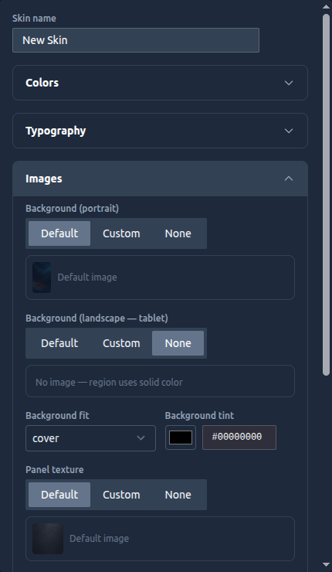Viewport: 332px width, 572px height.
Task: Click the 'Skin name' label
Action: (x=34, y=19)
